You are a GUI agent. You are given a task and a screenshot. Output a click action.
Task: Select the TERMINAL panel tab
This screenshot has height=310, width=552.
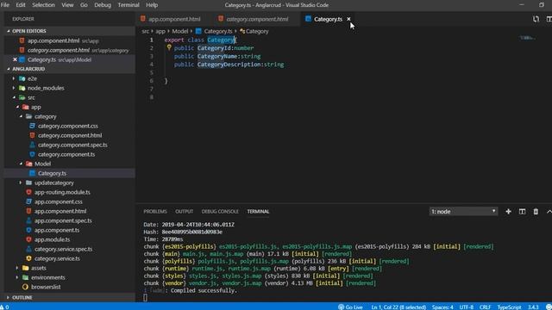click(x=258, y=211)
